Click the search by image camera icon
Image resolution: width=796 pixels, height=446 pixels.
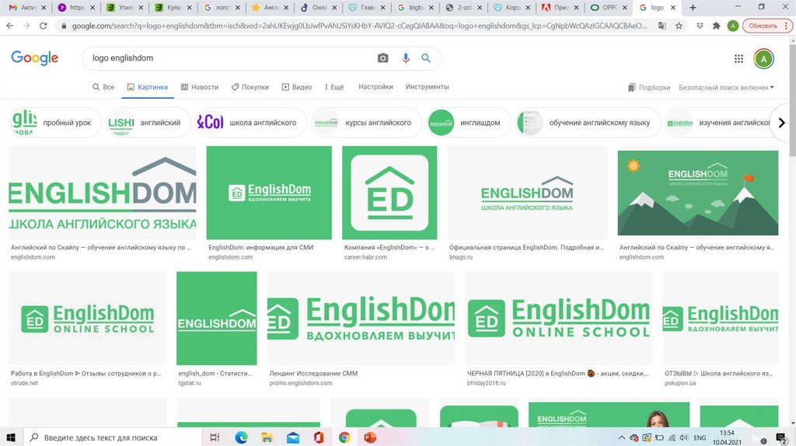pos(382,58)
